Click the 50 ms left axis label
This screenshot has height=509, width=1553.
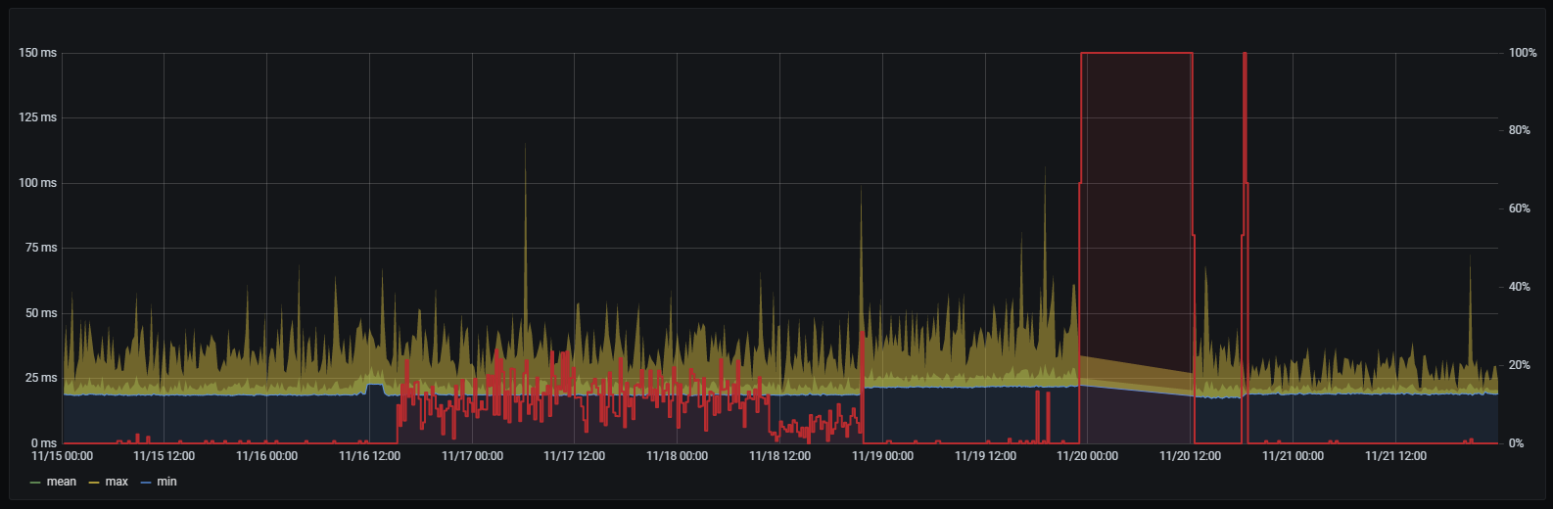tap(41, 313)
